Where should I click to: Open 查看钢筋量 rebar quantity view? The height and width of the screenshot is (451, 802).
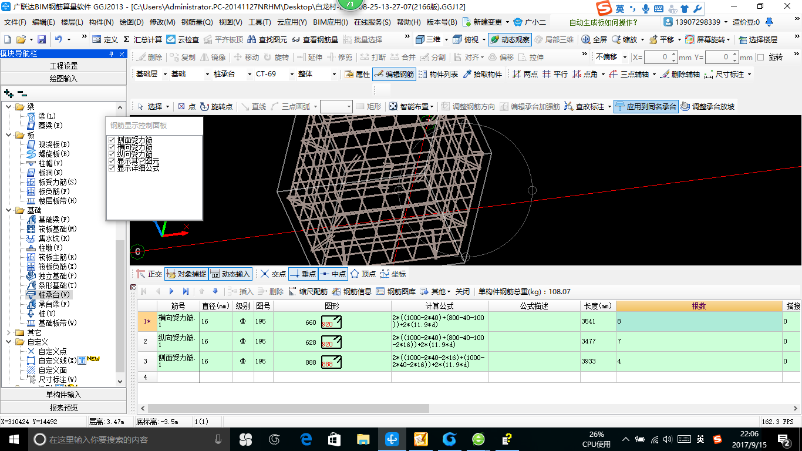click(x=314, y=39)
